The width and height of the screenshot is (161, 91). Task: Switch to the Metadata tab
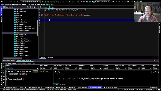[x=50, y=57]
